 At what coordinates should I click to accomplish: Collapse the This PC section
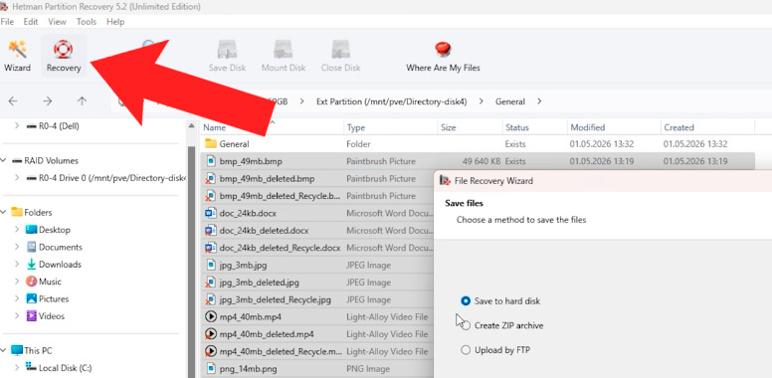(4, 350)
